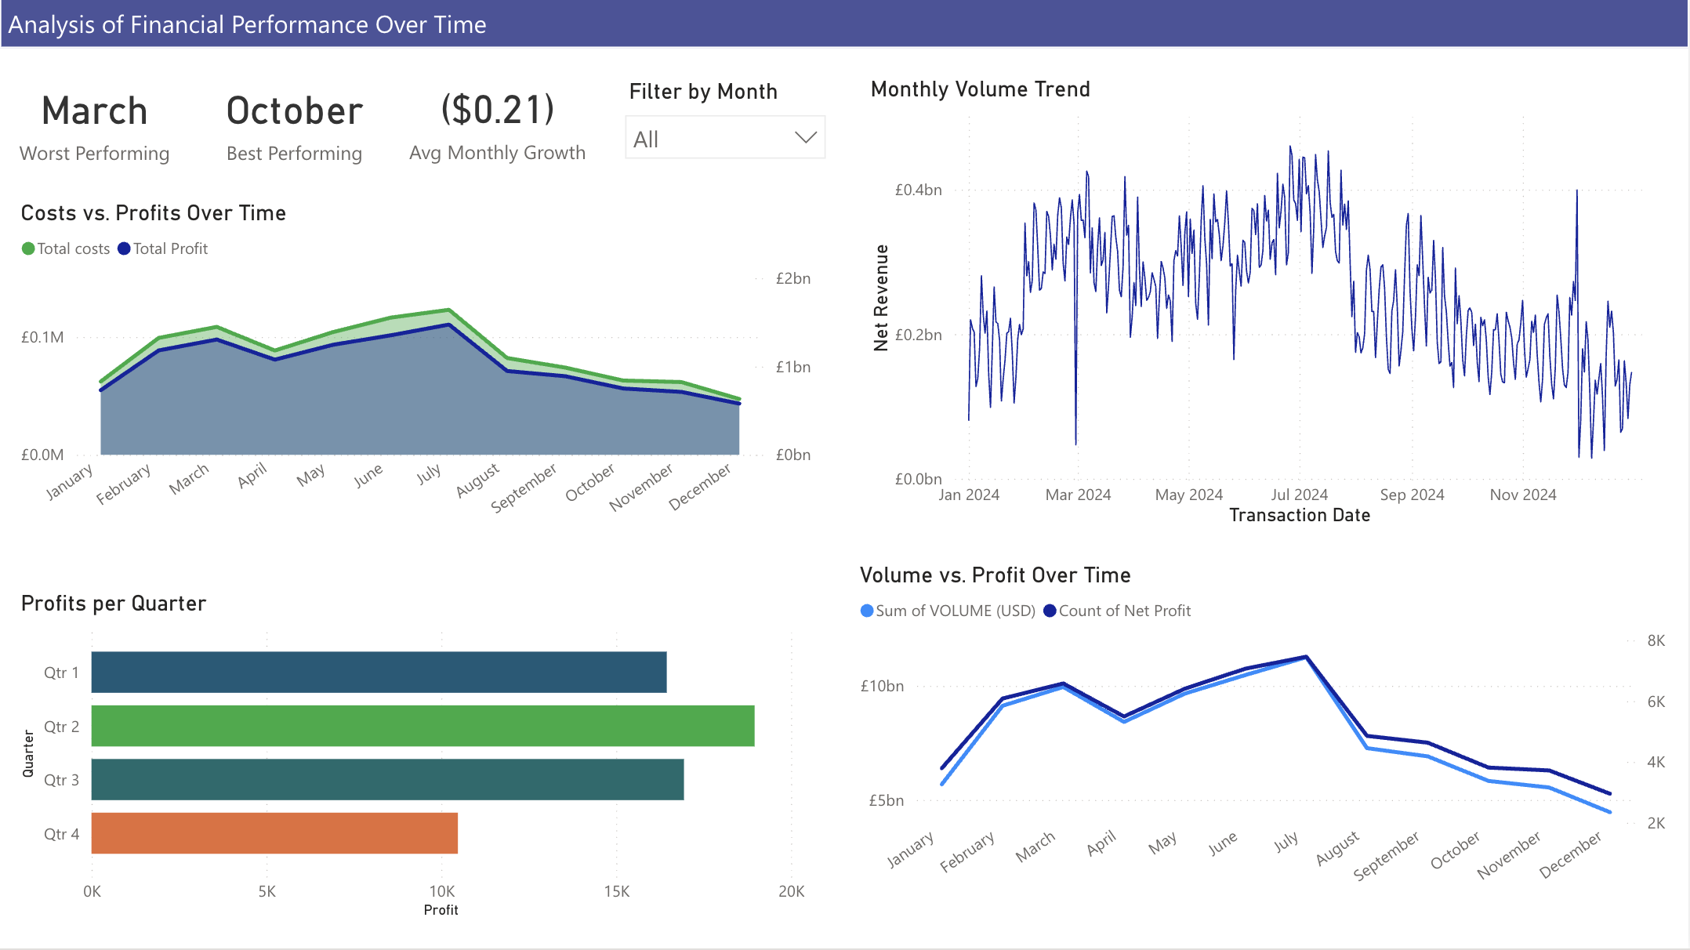
Task: Click the Total Profit legend label
Action: pyautogui.click(x=170, y=248)
